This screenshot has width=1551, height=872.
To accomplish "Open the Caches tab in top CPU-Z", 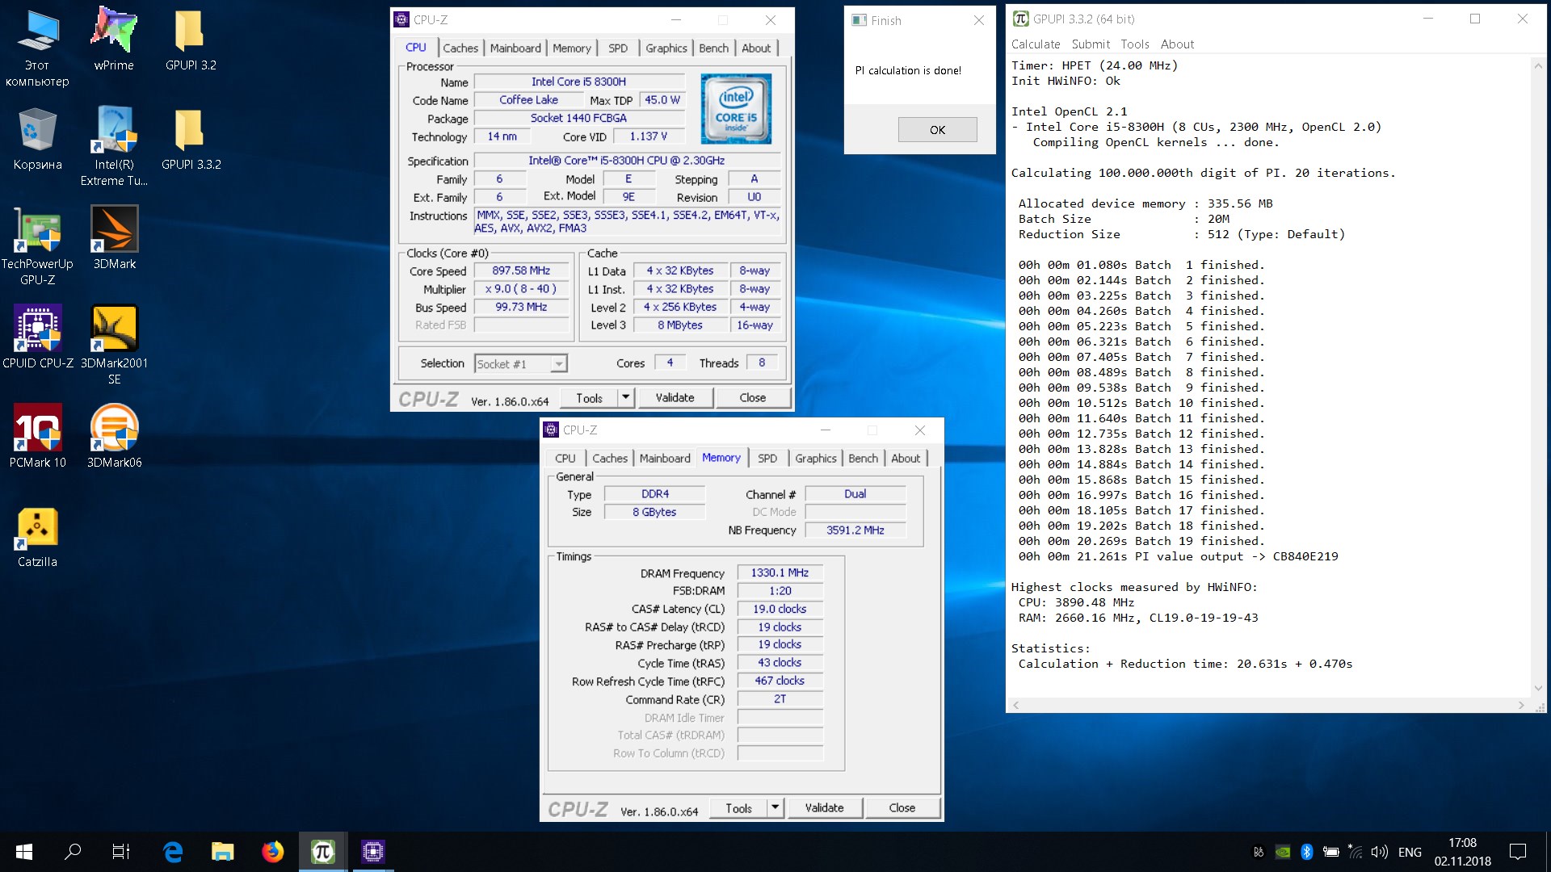I will (460, 48).
